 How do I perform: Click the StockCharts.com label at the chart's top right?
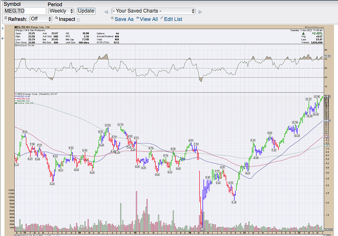[x=314, y=27]
